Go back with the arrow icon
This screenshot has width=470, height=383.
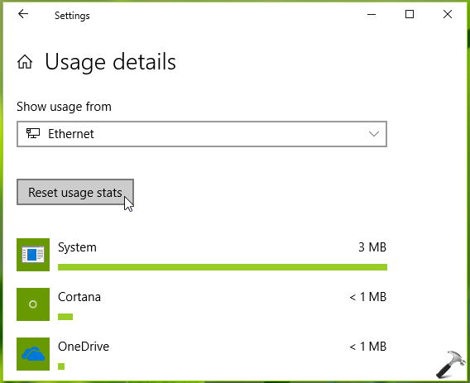tap(23, 14)
